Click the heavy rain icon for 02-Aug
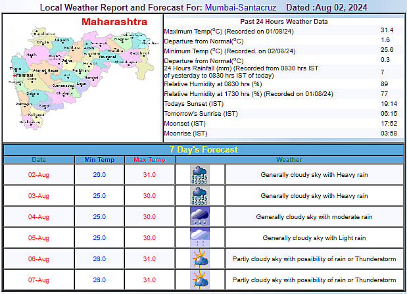The image size is (407, 294). [199, 175]
